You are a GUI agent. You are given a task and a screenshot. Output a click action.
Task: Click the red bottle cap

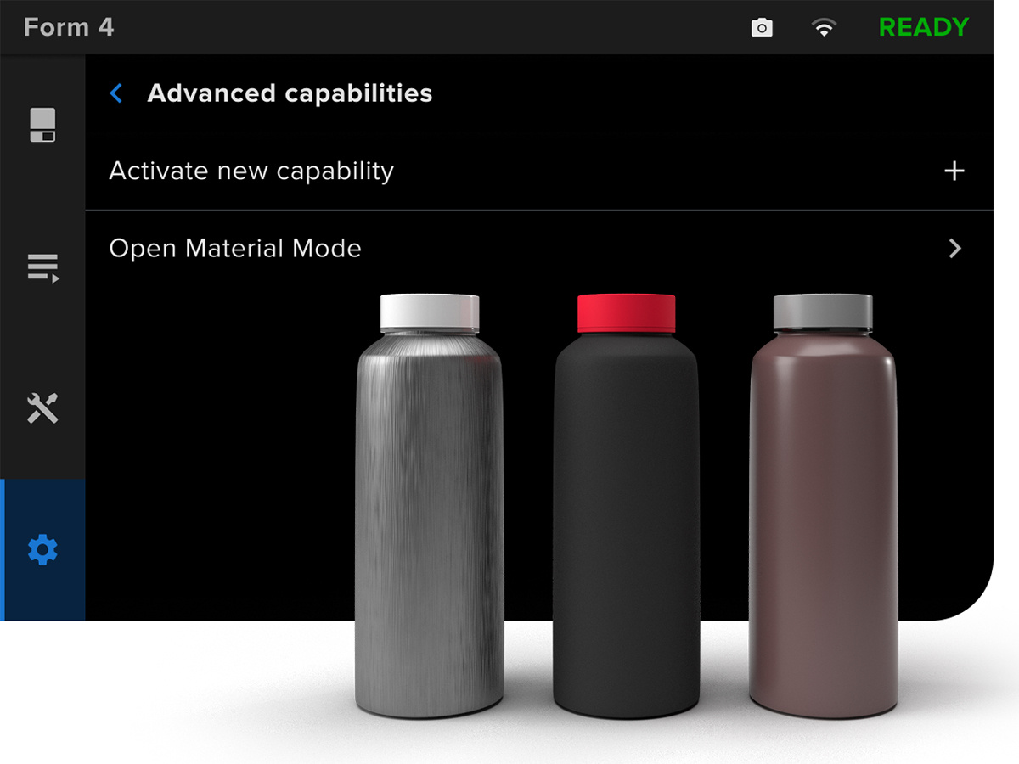(626, 313)
